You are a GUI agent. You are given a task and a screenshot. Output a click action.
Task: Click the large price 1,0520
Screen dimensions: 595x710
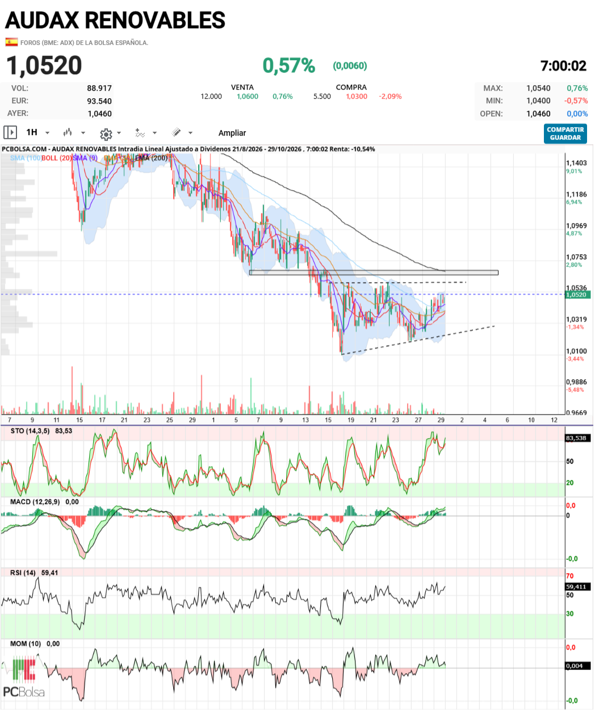pos(44,66)
